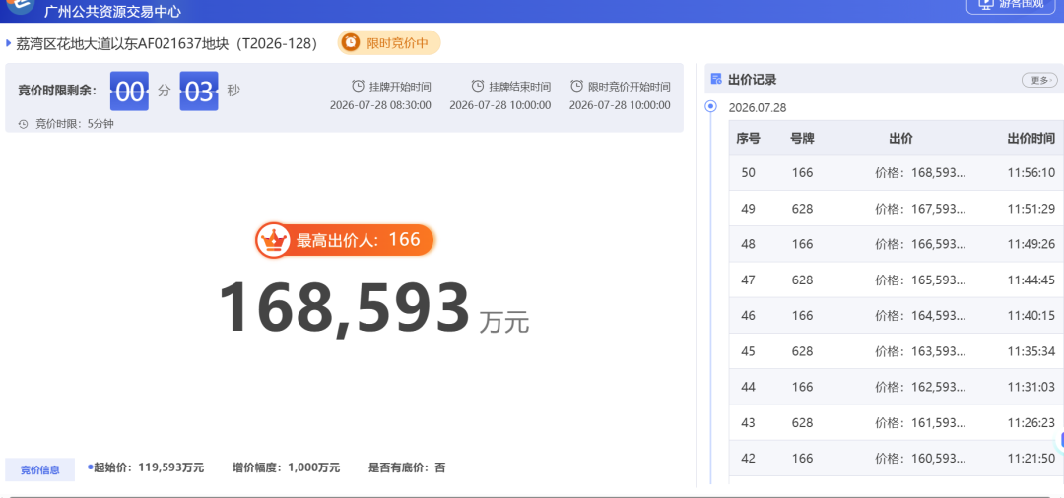
Task: Click the crown icon of highest bidder
Action: [274, 240]
